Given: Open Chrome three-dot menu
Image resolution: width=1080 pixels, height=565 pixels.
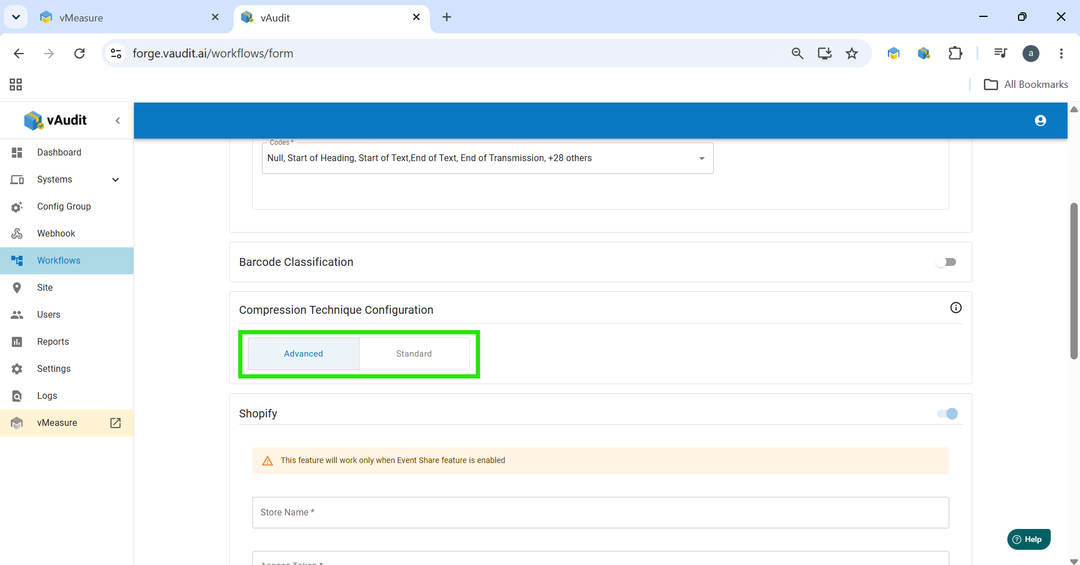Looking at the screenshot, I should point(1061,54).
